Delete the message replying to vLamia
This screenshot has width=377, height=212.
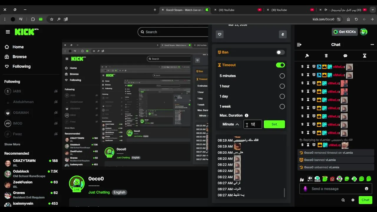pyautogui.click(x=302, y=145)
